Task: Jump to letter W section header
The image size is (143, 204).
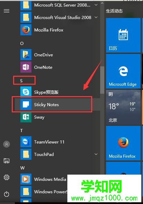Action: [x=22, y=168]
